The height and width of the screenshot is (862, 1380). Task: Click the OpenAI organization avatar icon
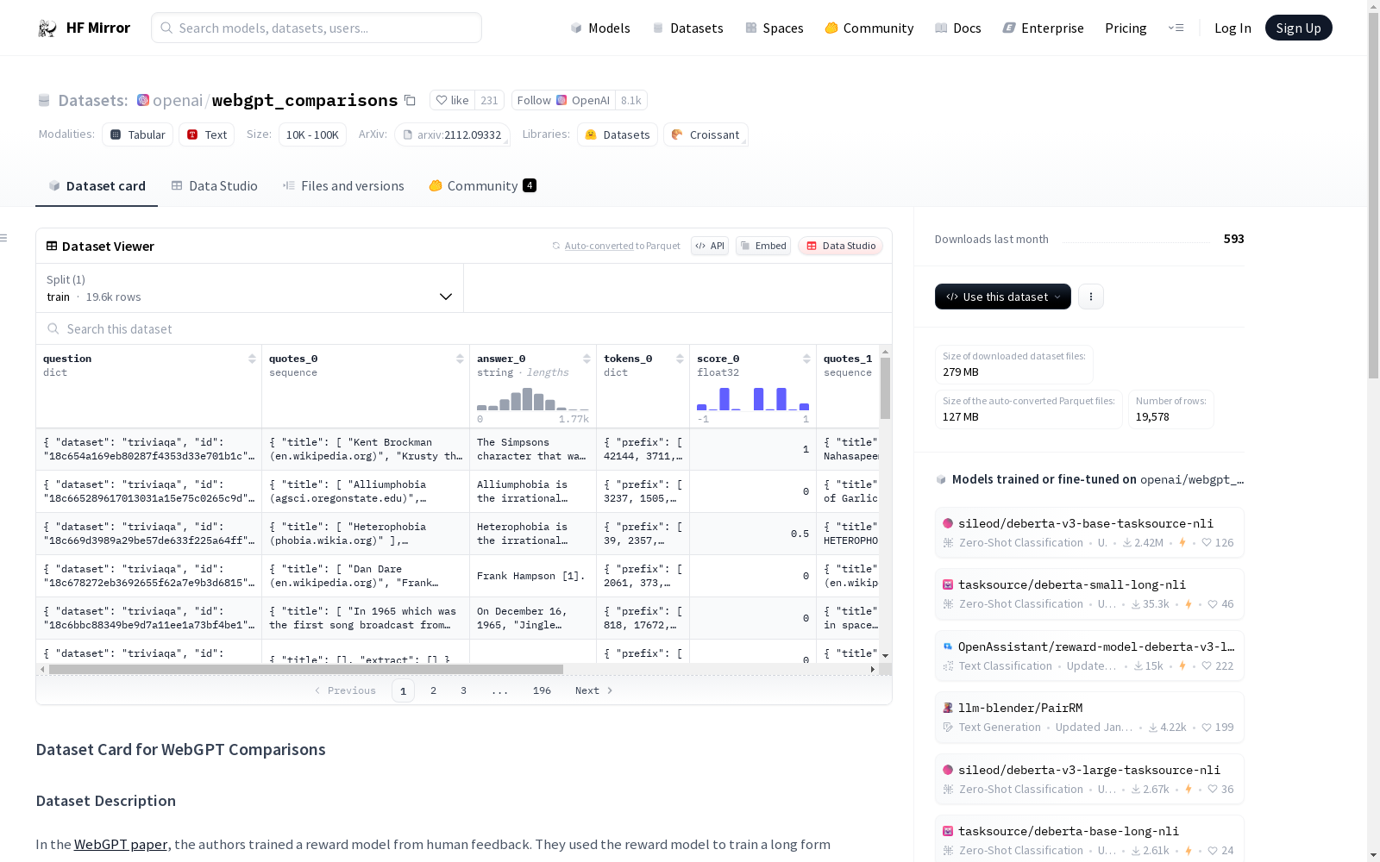click(143, 100)
